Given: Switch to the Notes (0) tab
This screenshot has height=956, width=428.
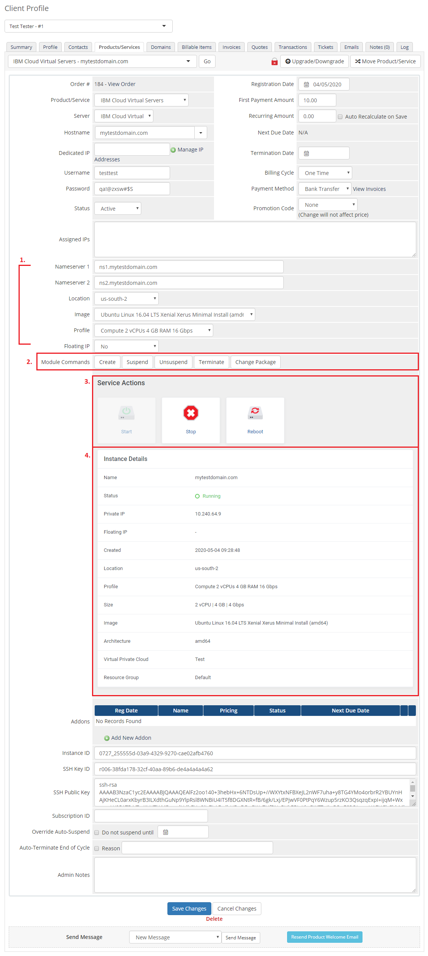Looking at the screenshot, I should click(x=380, y=47).
